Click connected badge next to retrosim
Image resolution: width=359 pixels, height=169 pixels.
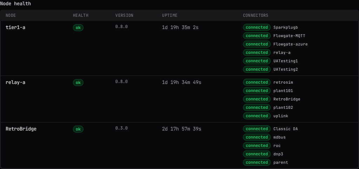tap(257, 82)
